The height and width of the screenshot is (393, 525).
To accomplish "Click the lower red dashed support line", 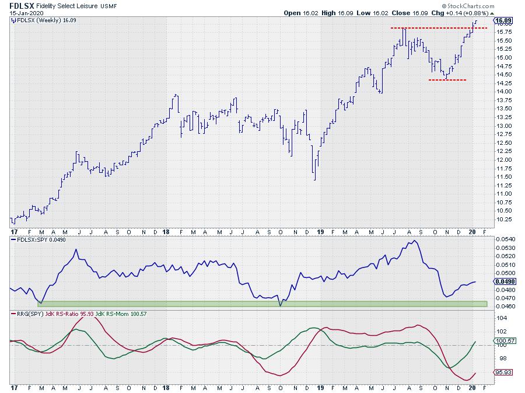I will pos(447,80).
